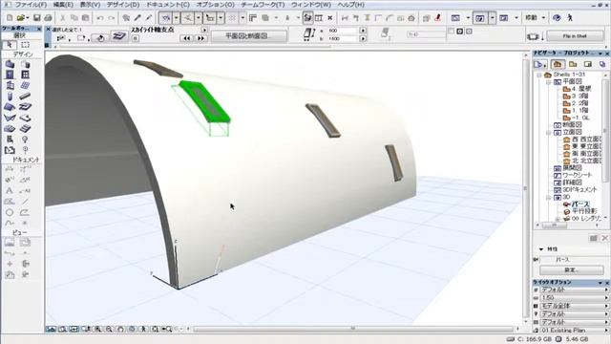Viewport: 611px width, 344px height.
Task: Click the previous (rewind) button in the Info Box
Action: tap(187, 38)
